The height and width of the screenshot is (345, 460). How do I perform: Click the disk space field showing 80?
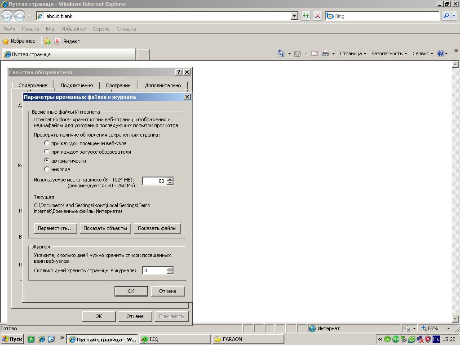(x=155, y=181)
